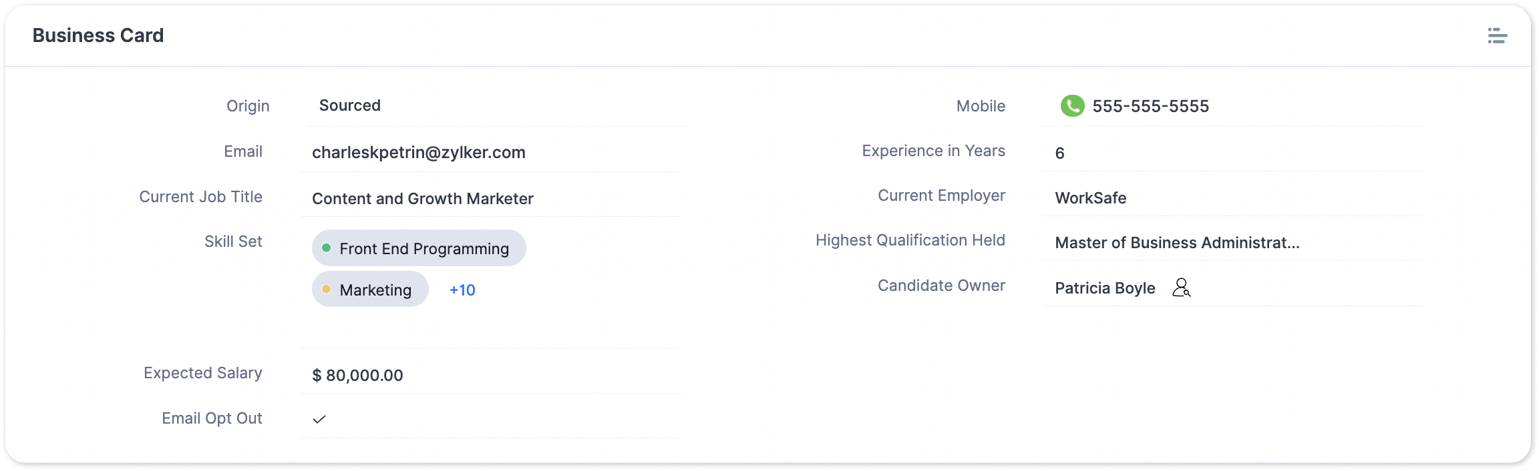Viewport: 1539px width, 471px height.
Task: Click the Experience in Years value
Action: tap(1060, 153)
